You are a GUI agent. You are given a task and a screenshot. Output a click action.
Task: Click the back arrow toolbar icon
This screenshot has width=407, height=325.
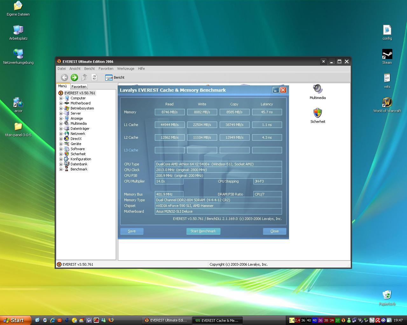[64, 77]
